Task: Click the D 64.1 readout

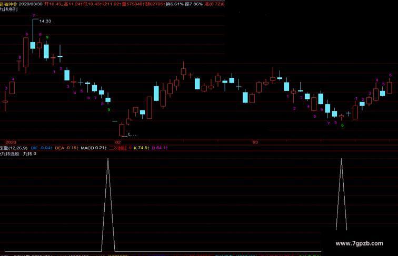Action: click(160, 148)
